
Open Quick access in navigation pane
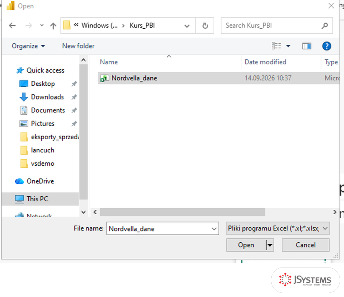(x=46, y=70)
